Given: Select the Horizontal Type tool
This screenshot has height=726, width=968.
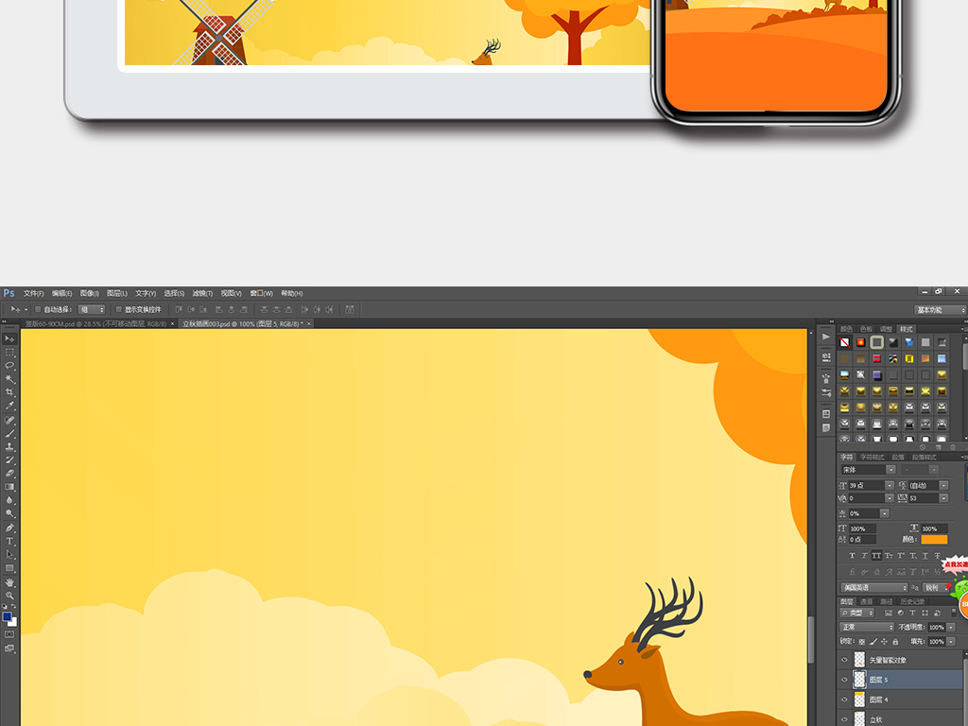Looking at the screenshot, I should 9,542.
